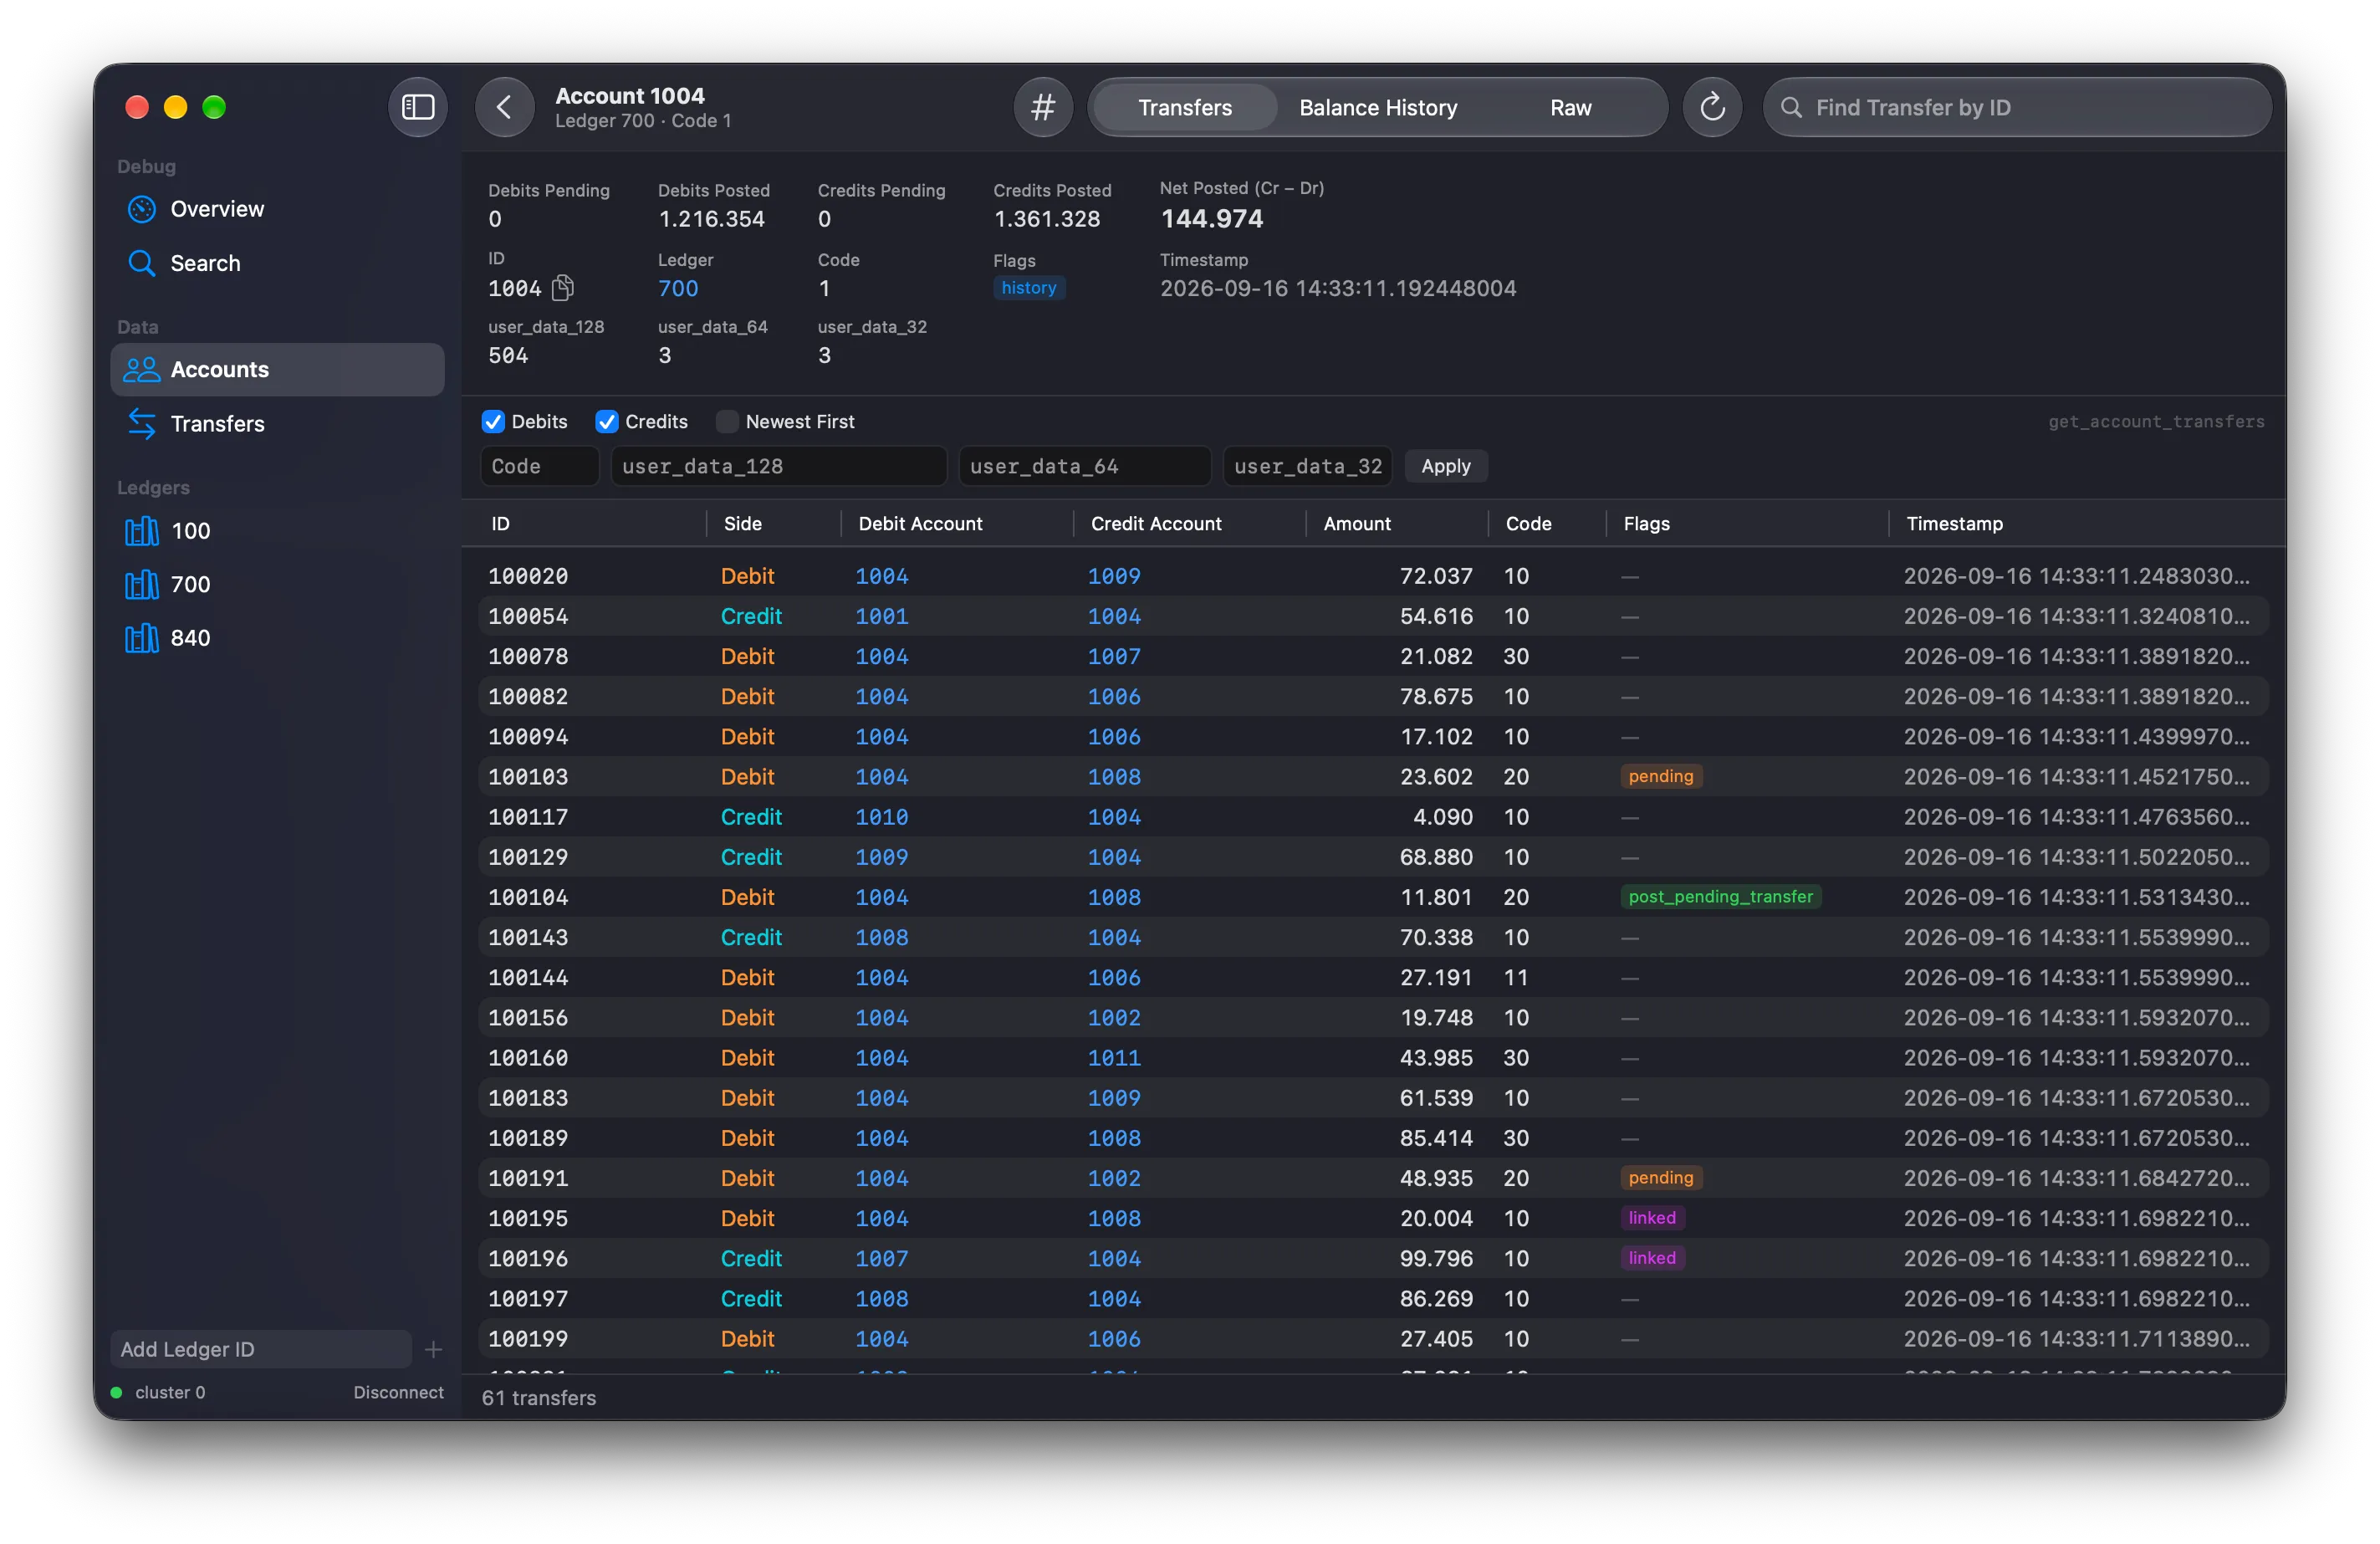Copy account ID 1004 with the copy icon

[563, 288]
